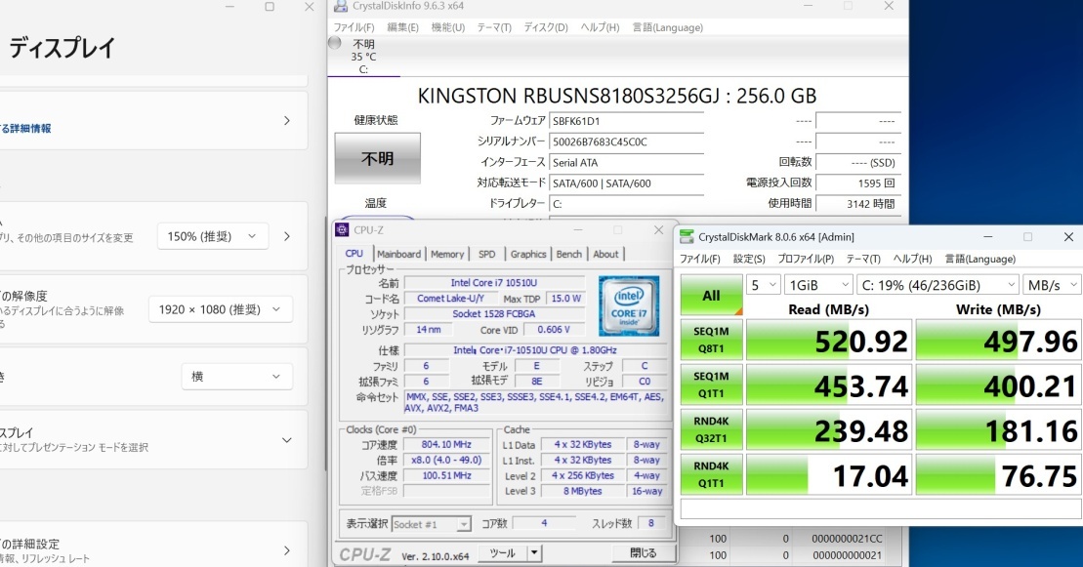Open the test count dropdown showing 5
1083x567 pixels.
[x=764, y=285]
